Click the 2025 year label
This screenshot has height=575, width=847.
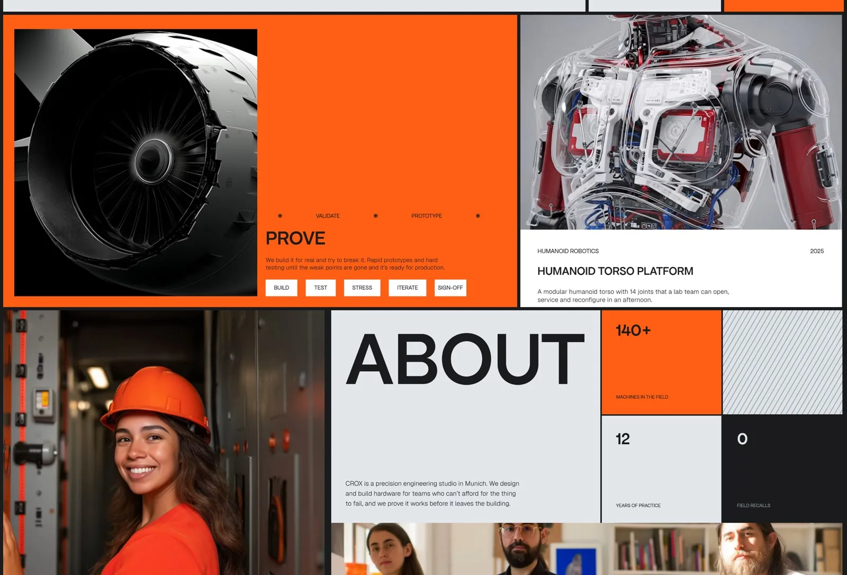(x=817, y=251)
